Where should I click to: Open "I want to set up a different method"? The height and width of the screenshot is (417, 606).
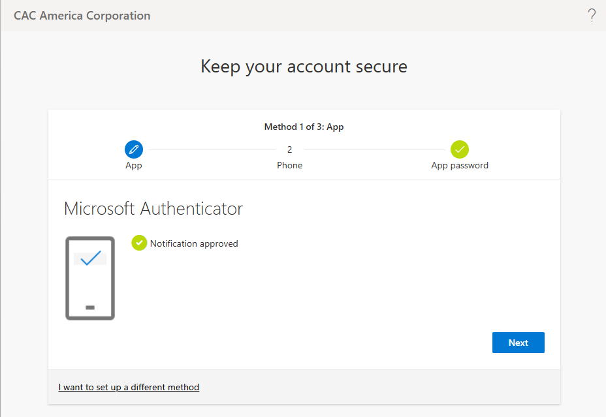coord(129,387)
